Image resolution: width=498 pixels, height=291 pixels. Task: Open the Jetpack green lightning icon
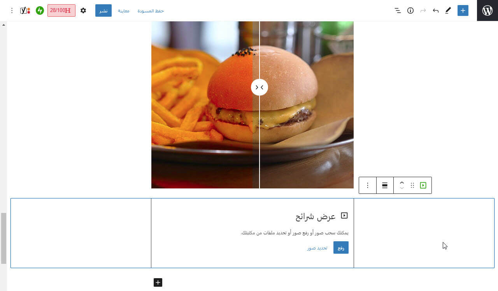40,10
